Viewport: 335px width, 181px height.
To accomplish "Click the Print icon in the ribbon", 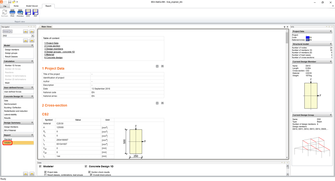I will [x=12, y=13].
